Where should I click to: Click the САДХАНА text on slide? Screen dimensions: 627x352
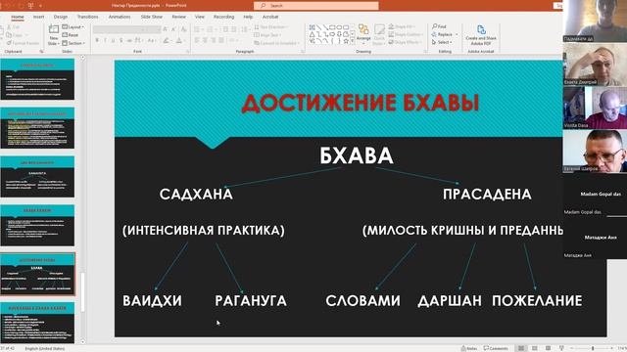click(x=196, y=195)
